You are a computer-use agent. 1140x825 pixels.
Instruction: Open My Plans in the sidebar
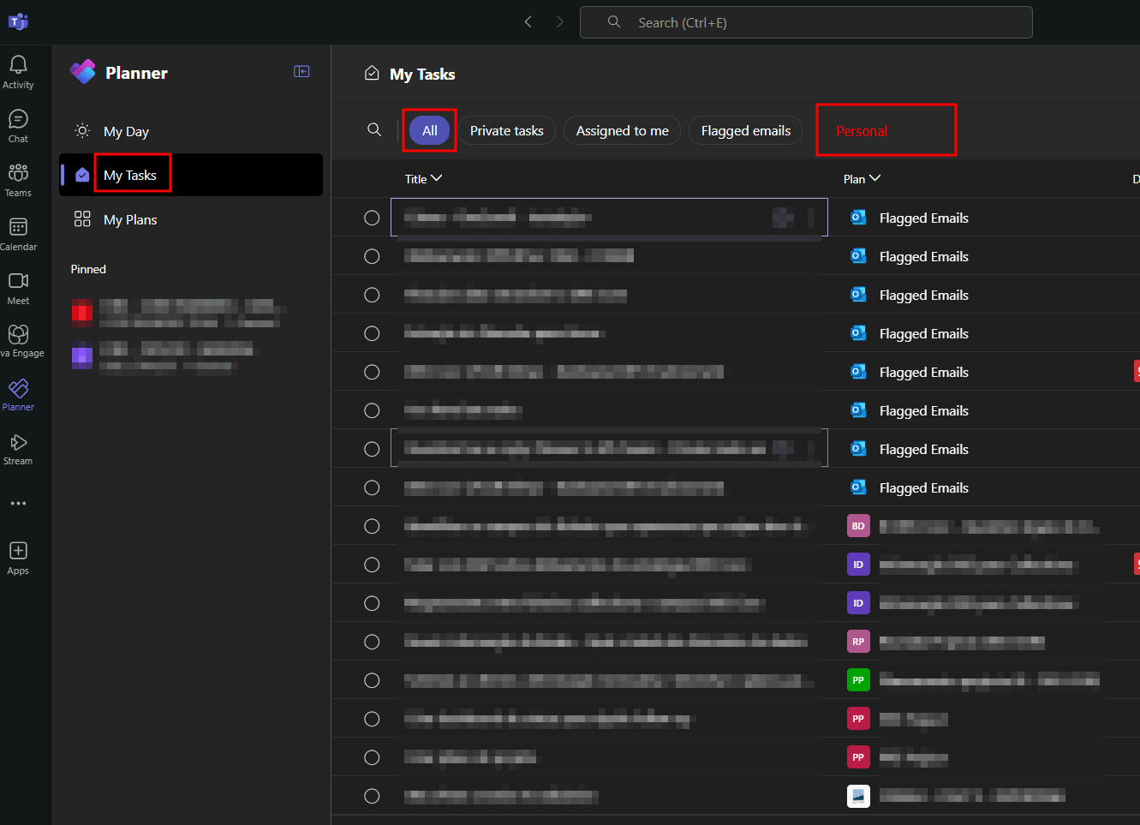coord(129,219)
